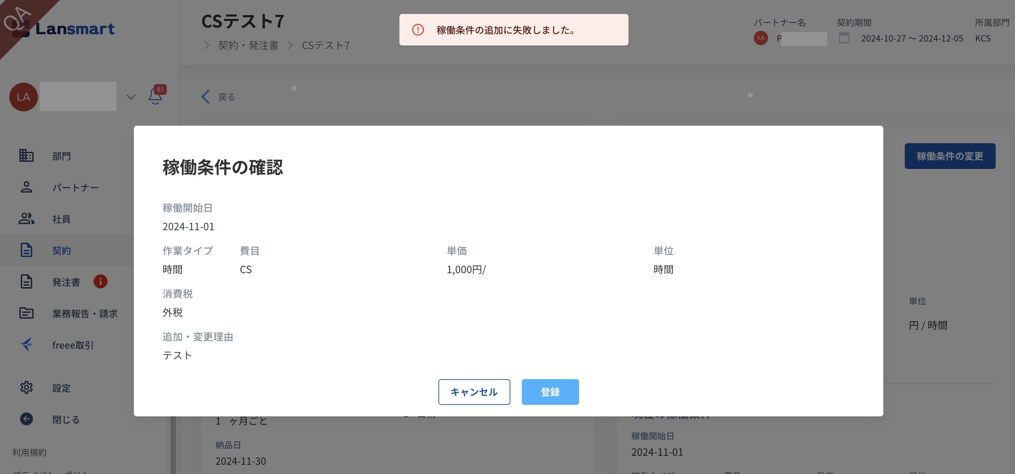Click the 登録 button in dialog
Viewport: 1015px width, 474px height.
[x=550, y=392]
